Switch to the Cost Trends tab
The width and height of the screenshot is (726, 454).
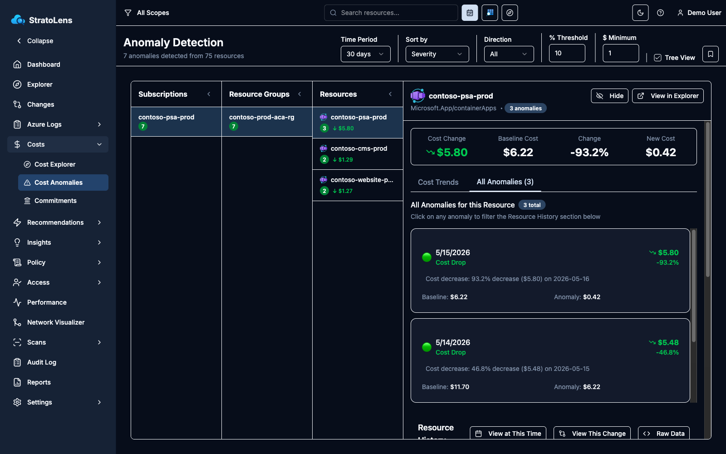coord(438,182)
